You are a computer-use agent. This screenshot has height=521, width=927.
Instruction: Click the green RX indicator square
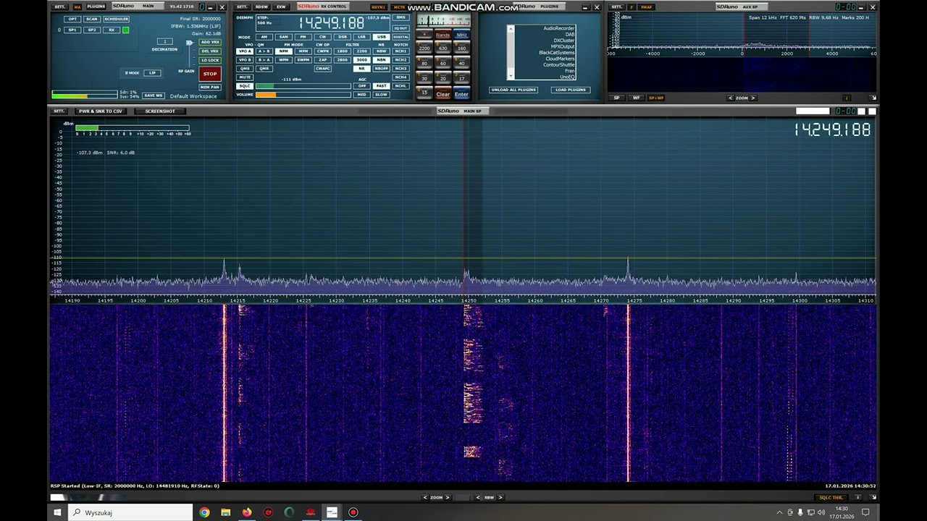125,30
